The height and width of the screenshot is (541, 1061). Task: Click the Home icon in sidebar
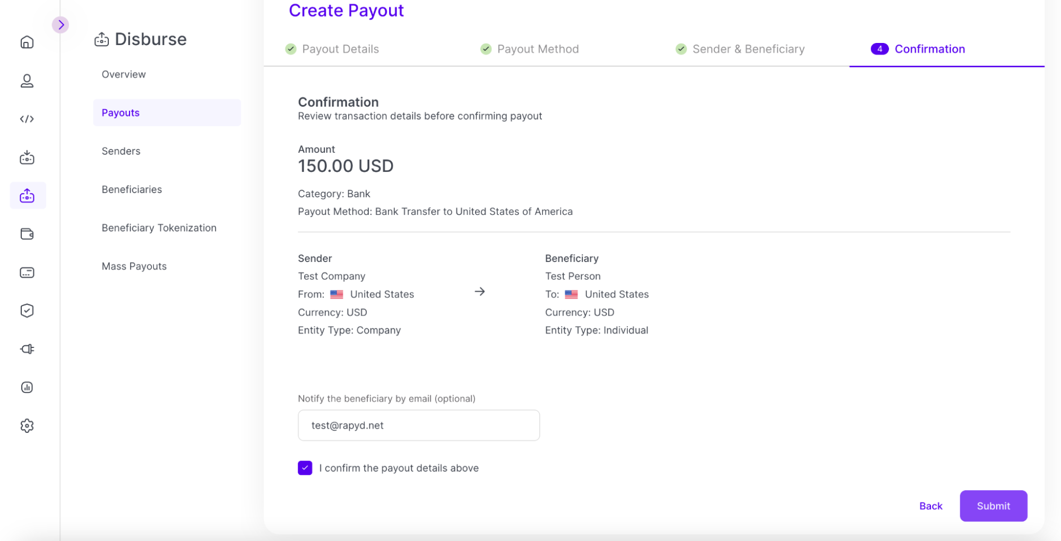pos(27,42)
